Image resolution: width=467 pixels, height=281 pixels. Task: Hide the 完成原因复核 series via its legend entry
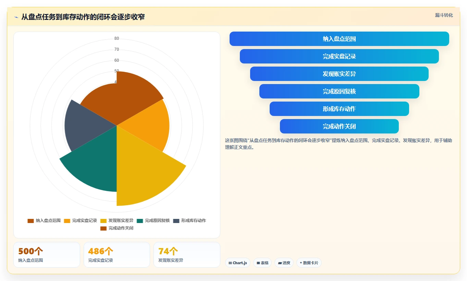[x=153, y=221]
